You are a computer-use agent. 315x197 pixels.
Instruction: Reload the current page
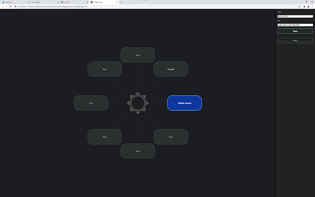tap(10, 6)
